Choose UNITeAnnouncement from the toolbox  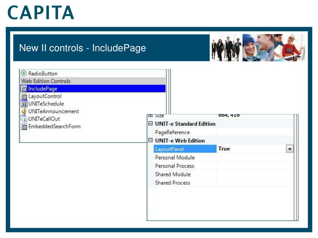pos(93,111)
